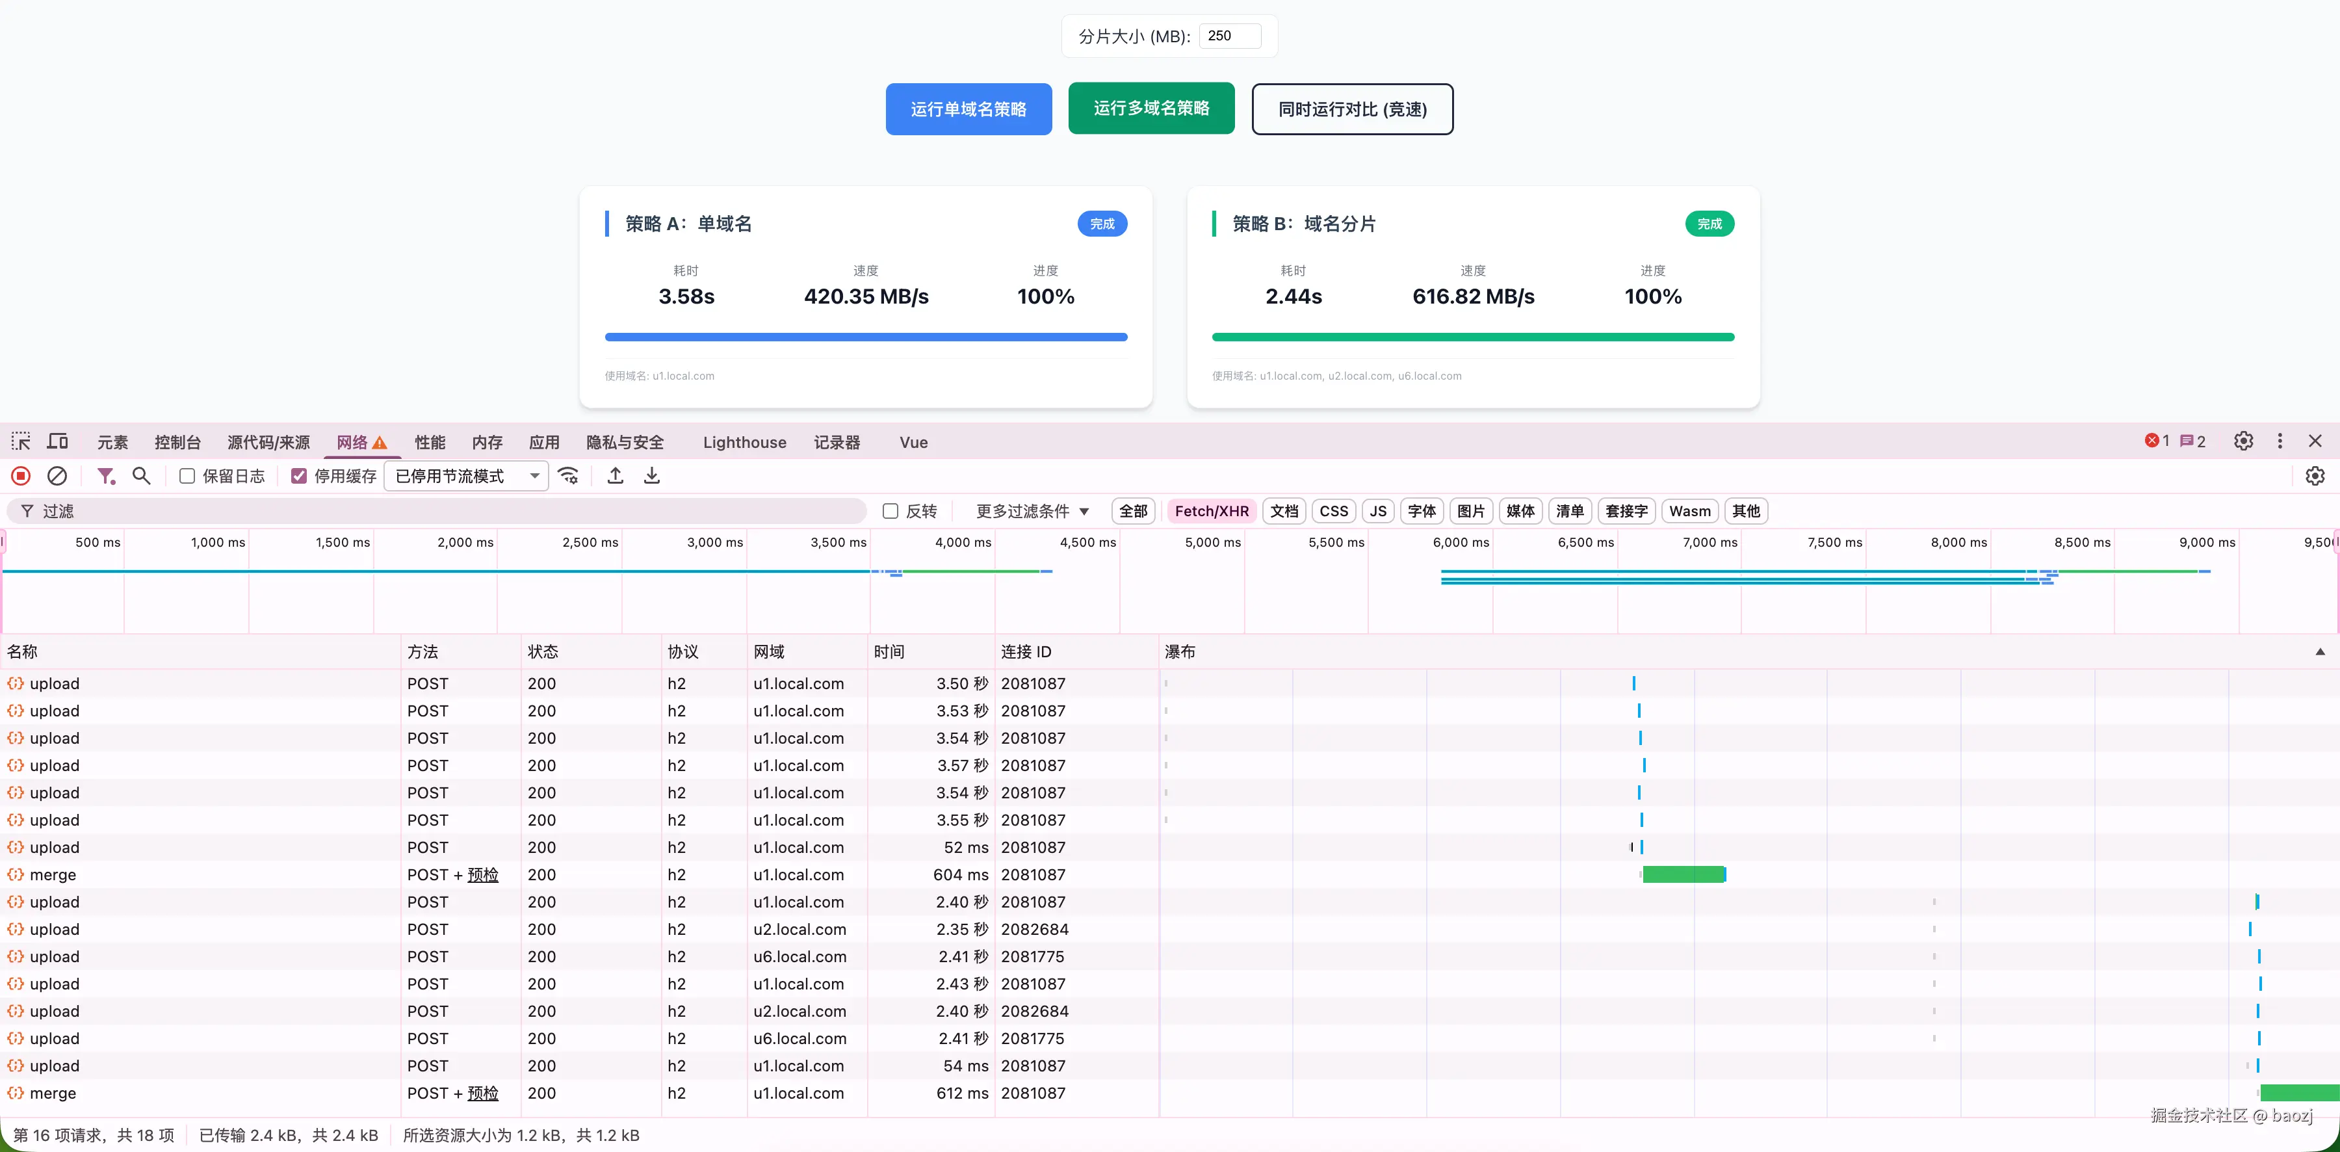This screenshot has width=2340, height=1152.
Task: Open the Lighthouse tab
Action: tap(744, 443)
